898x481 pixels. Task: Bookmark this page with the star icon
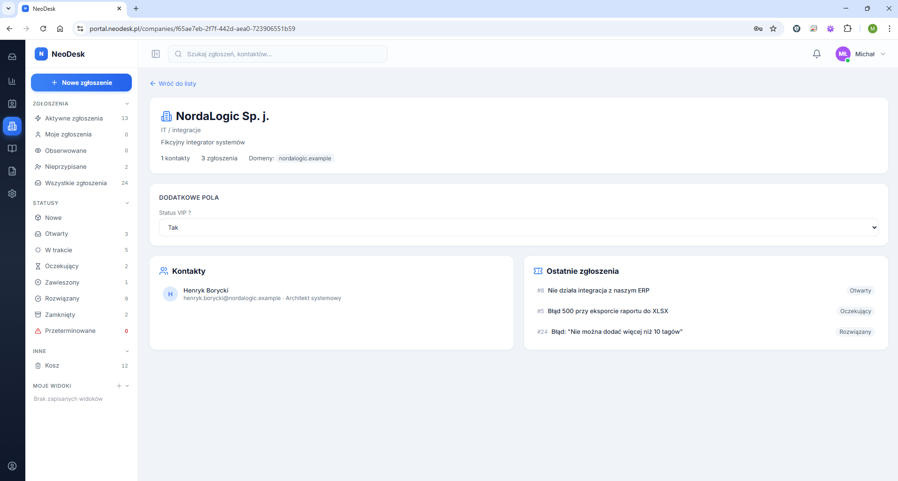click(773, 29)
